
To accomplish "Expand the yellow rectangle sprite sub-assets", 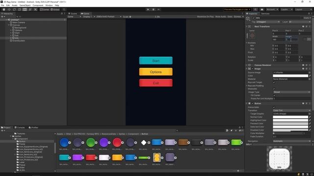I will (122, 158).
